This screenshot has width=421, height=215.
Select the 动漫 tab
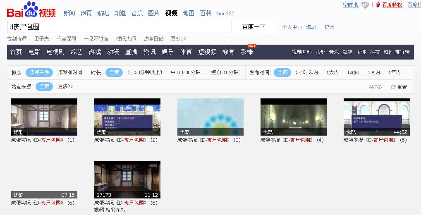(x=113, y=52)
